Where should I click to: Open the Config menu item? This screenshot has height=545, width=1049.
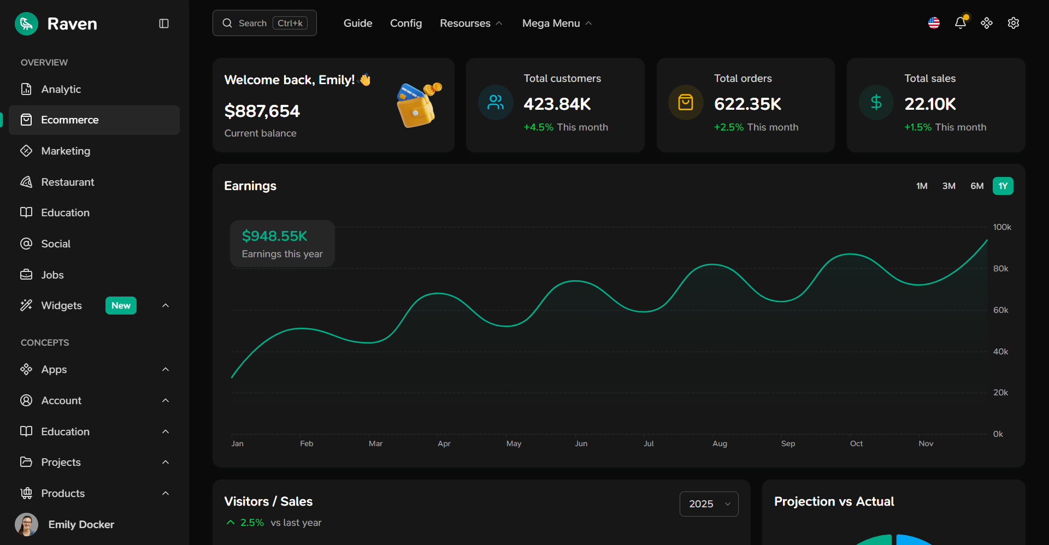pyautogui.click(x=406, y=23)
